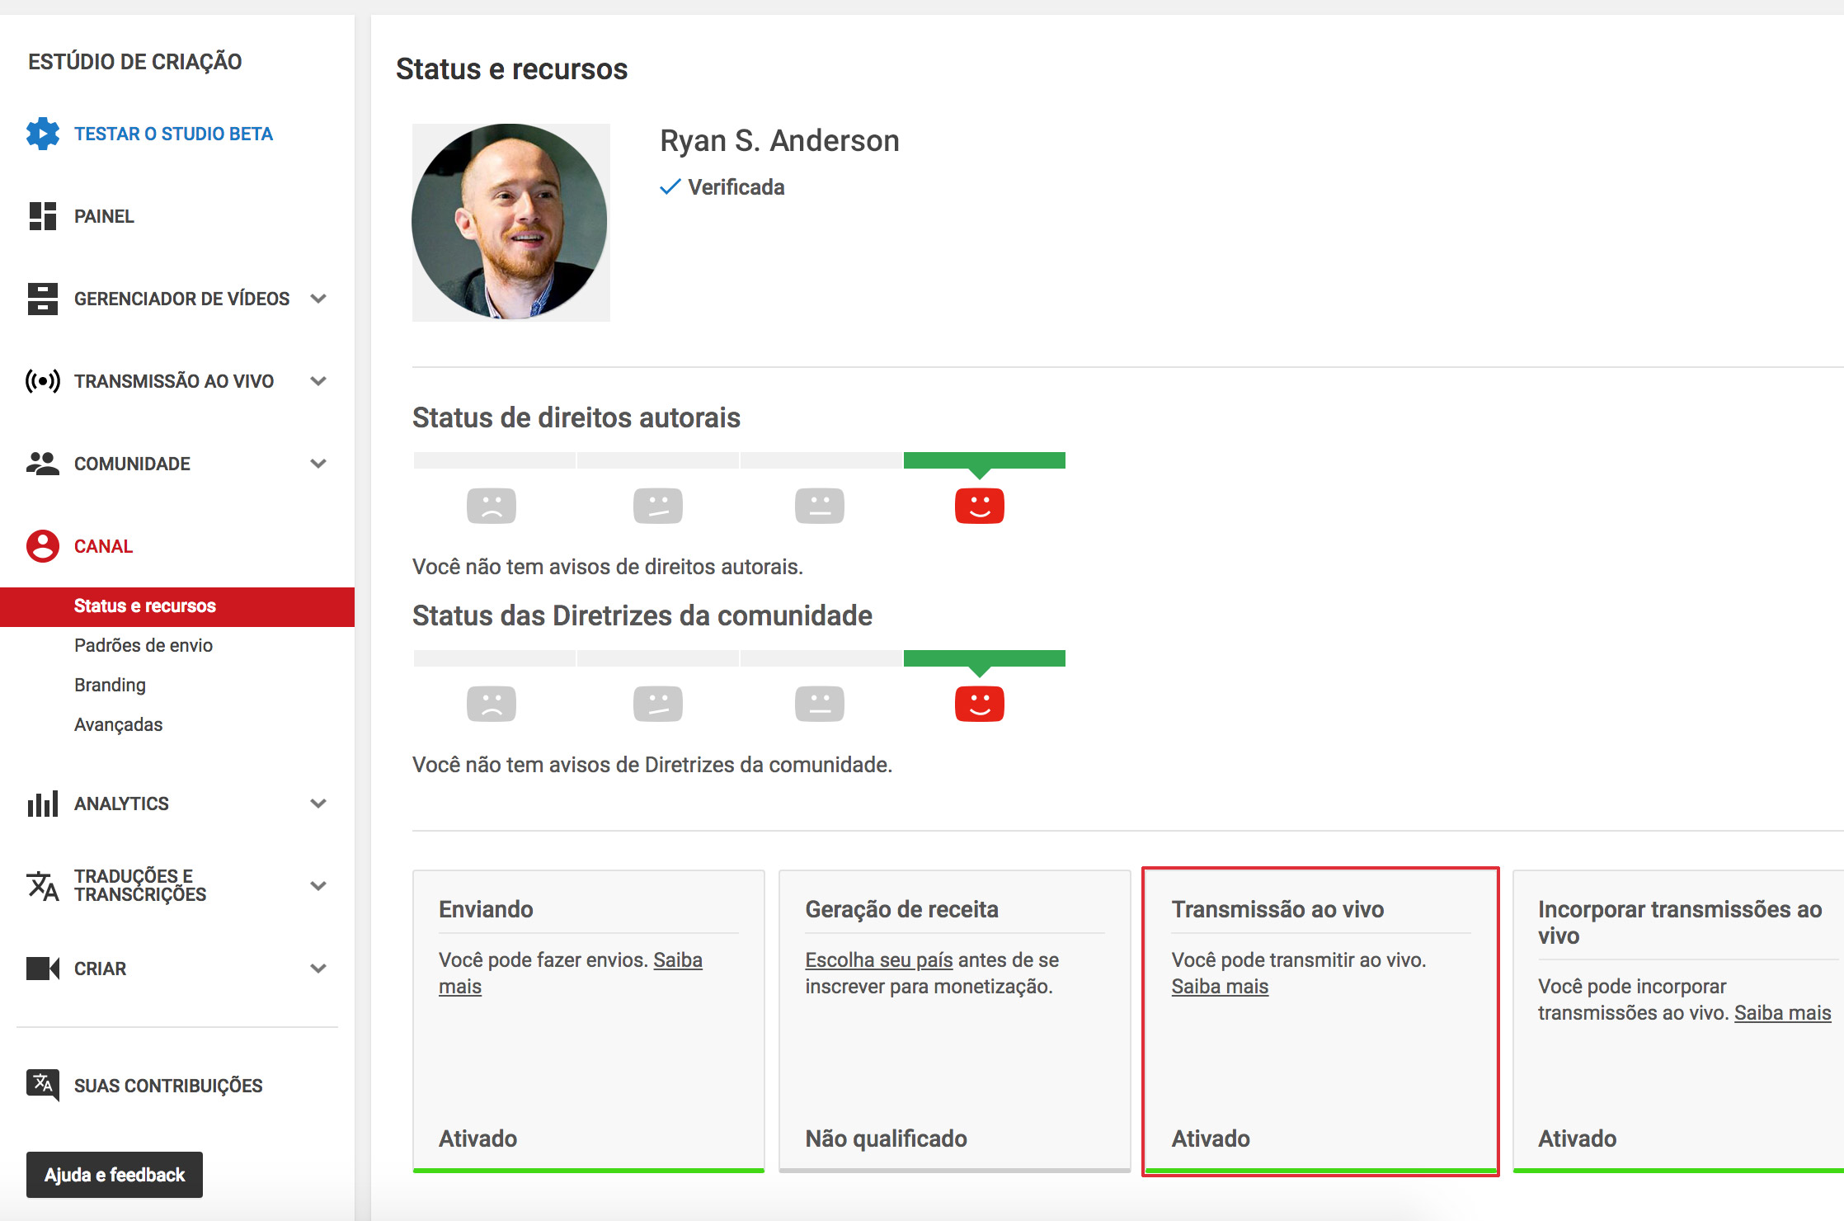Click the red Canal person icon
The height and width of the screenshot is (1221, 1844).
pyautogui.click(x=43, y=546)
